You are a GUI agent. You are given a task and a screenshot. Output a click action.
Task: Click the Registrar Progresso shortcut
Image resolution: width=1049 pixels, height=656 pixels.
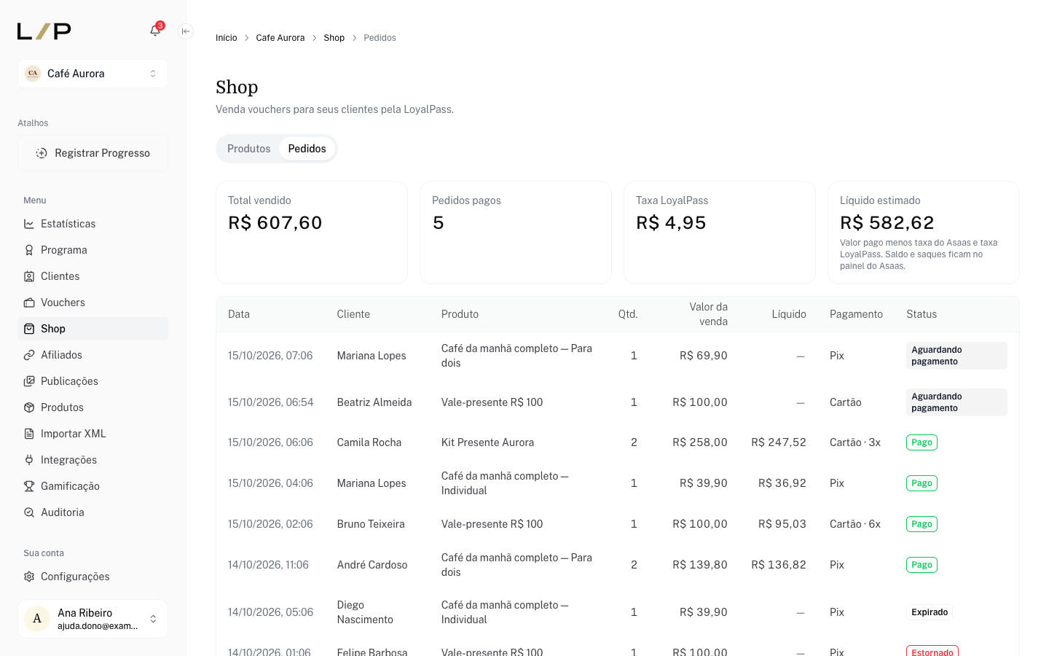[93, 153]
